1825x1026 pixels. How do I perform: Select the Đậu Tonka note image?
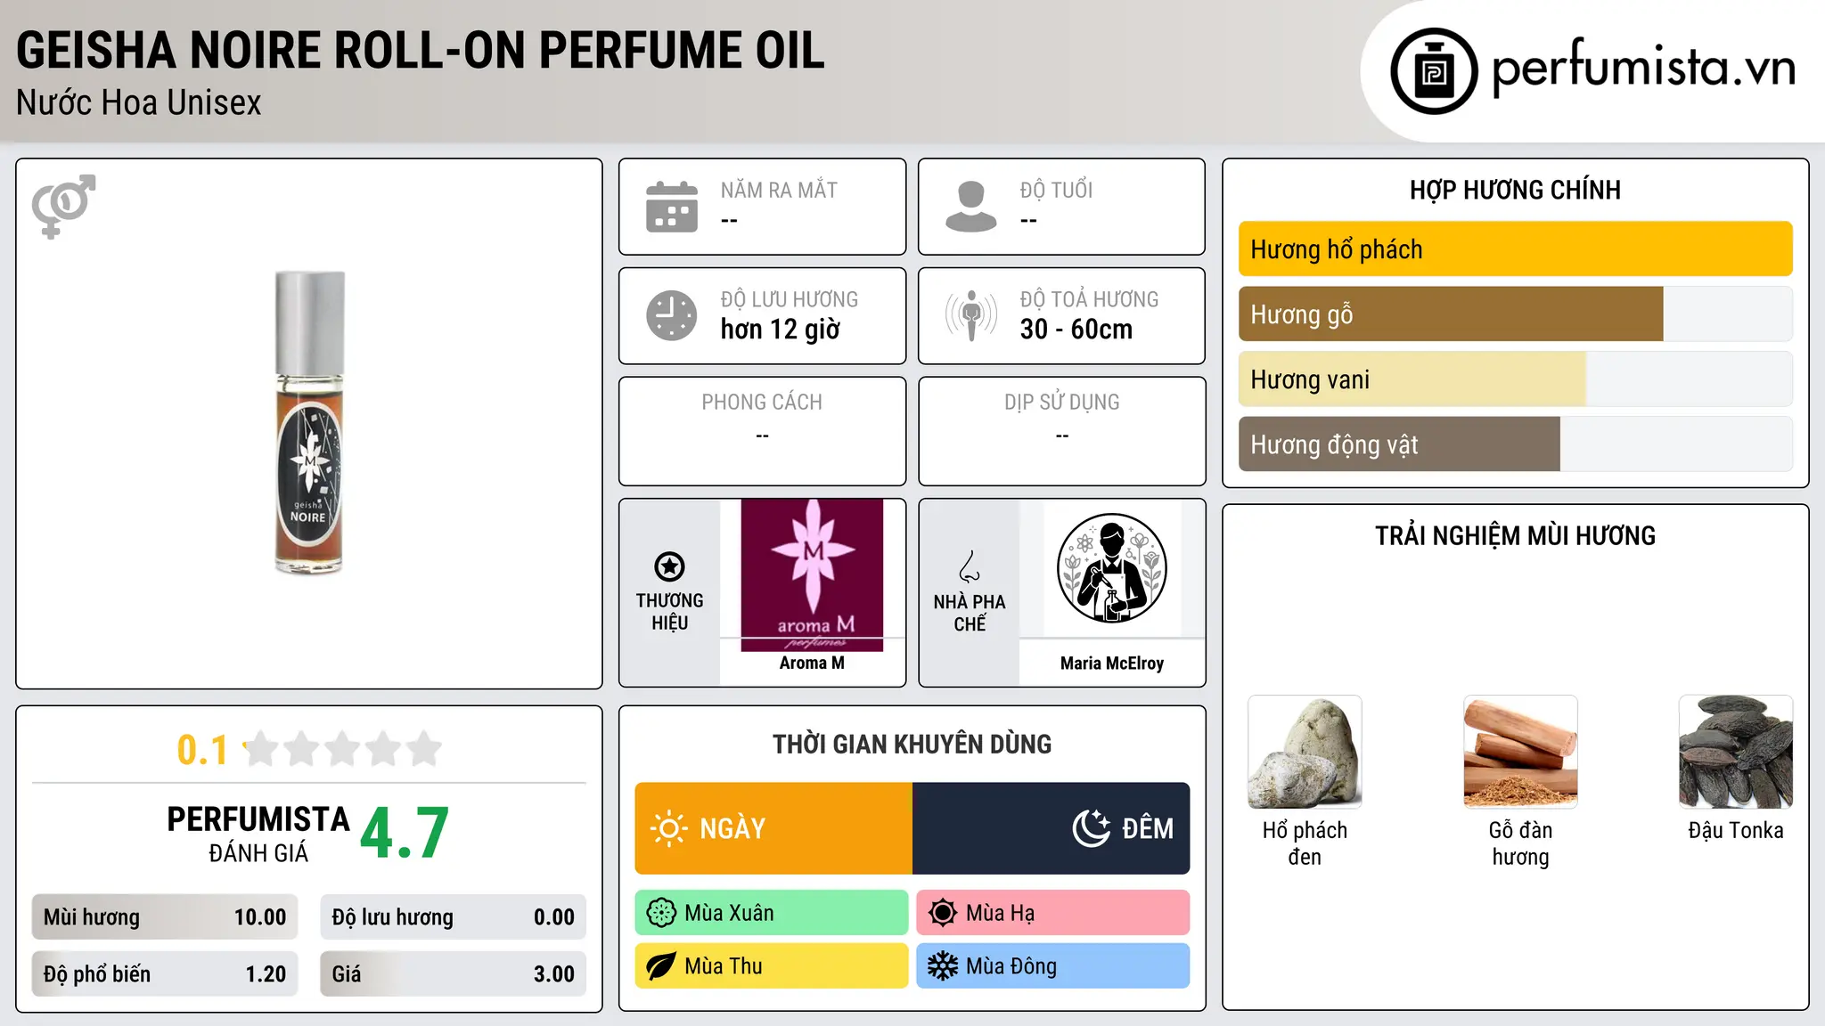pyautogui.click(x=1736, y=752)
